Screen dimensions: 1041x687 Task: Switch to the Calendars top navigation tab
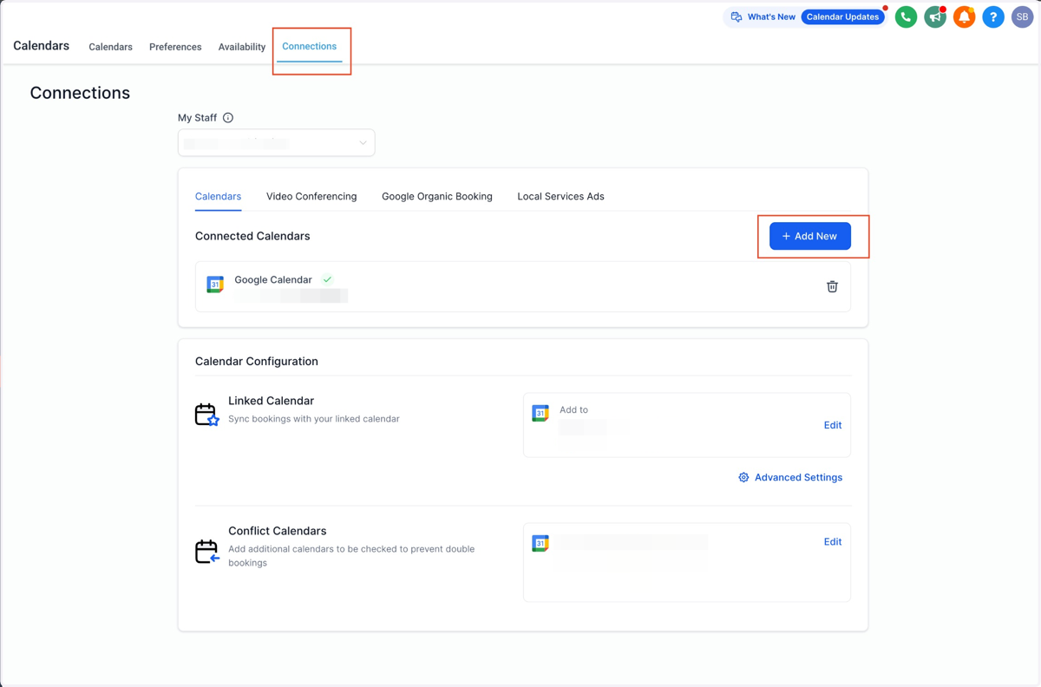coord(110,47)
